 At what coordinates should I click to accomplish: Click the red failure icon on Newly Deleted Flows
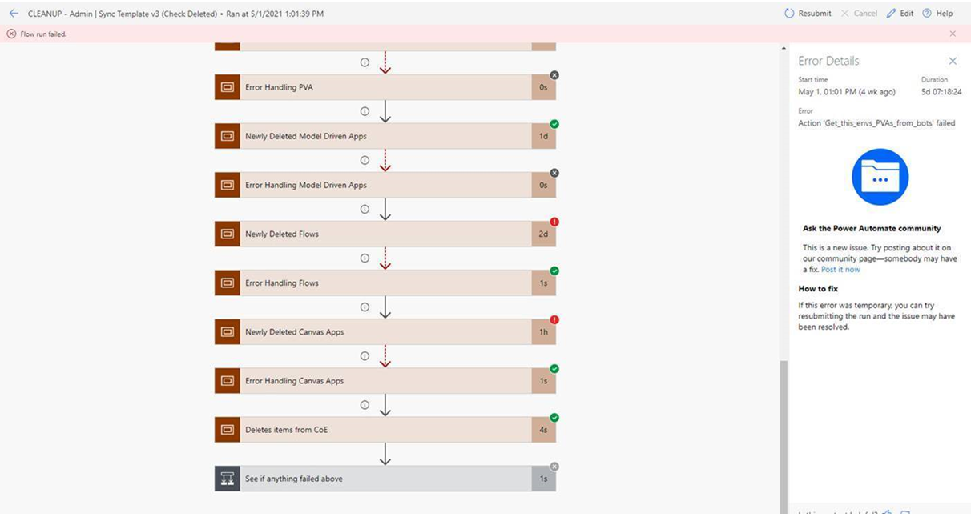coord(553,222)
